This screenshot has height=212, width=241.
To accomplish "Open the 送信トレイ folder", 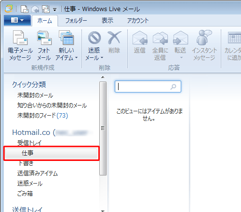I will [27, 209].
